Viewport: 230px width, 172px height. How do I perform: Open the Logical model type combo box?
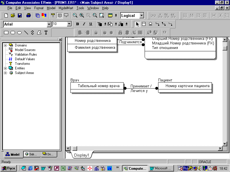coord(132,15)
